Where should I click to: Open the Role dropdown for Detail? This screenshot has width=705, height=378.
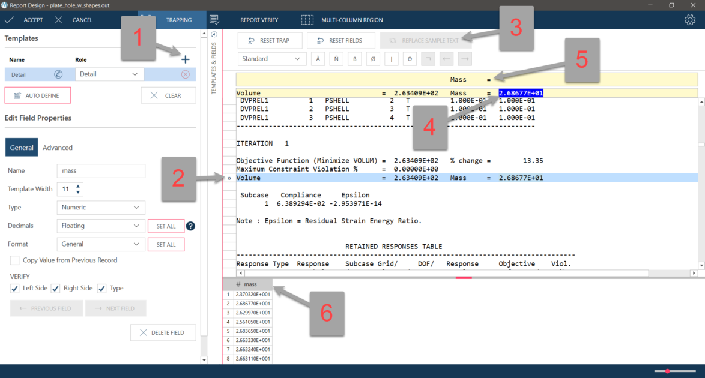click(110, 74)
